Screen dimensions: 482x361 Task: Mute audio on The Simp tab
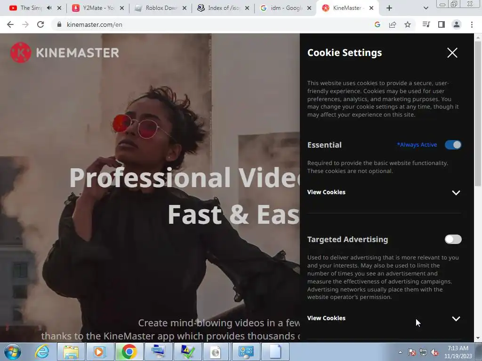[49, 8]
